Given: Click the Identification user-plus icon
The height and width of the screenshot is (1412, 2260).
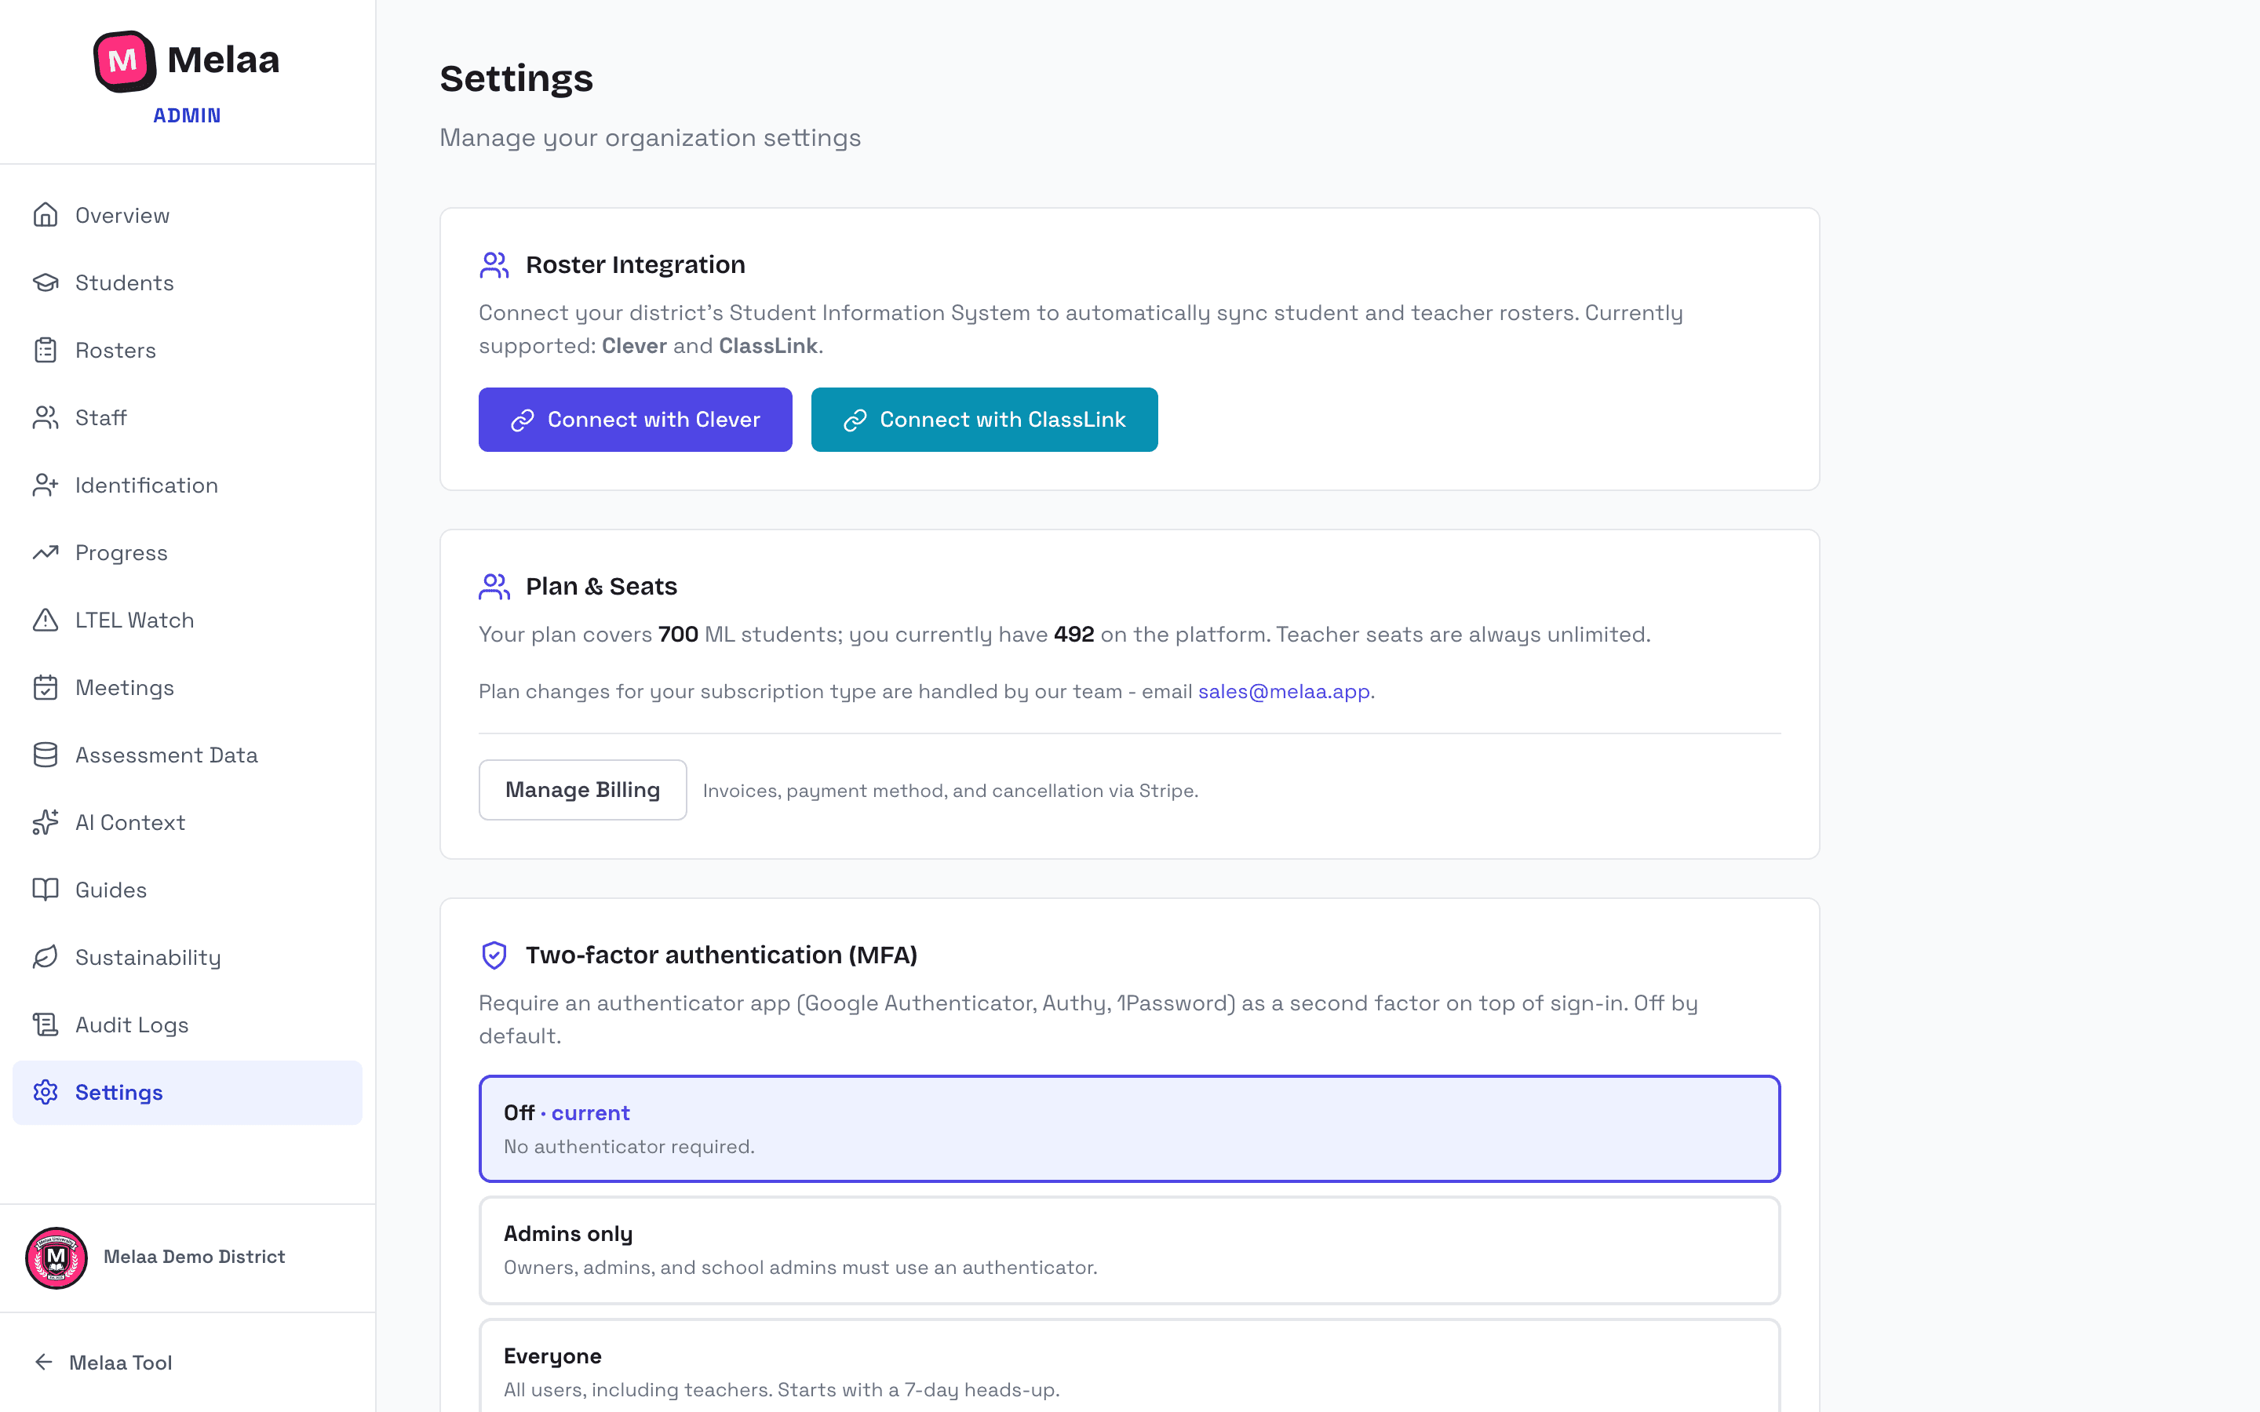Looking at the screenshot, I should tap(45, 485).
